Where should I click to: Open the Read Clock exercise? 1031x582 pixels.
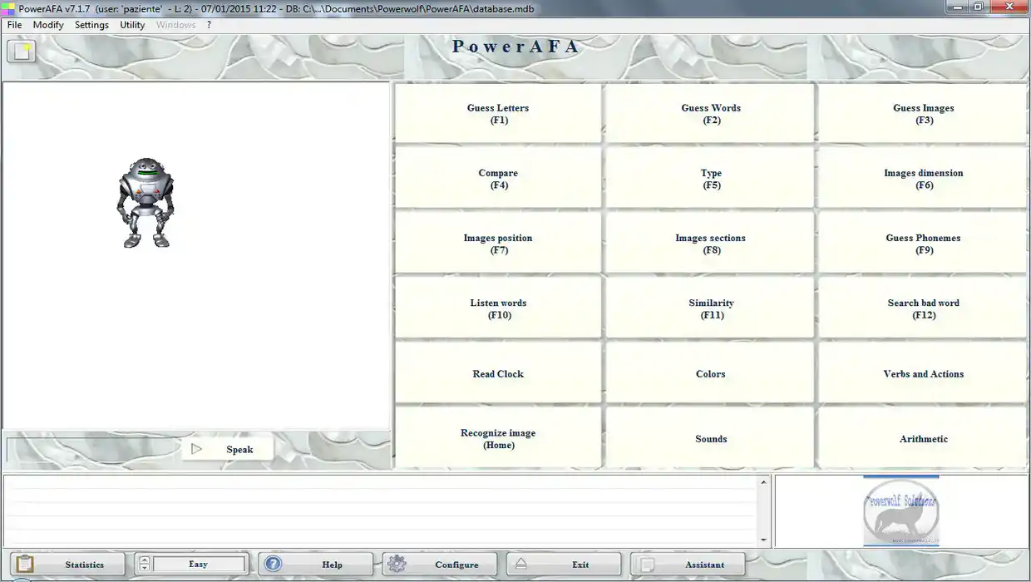coord(498,373)
